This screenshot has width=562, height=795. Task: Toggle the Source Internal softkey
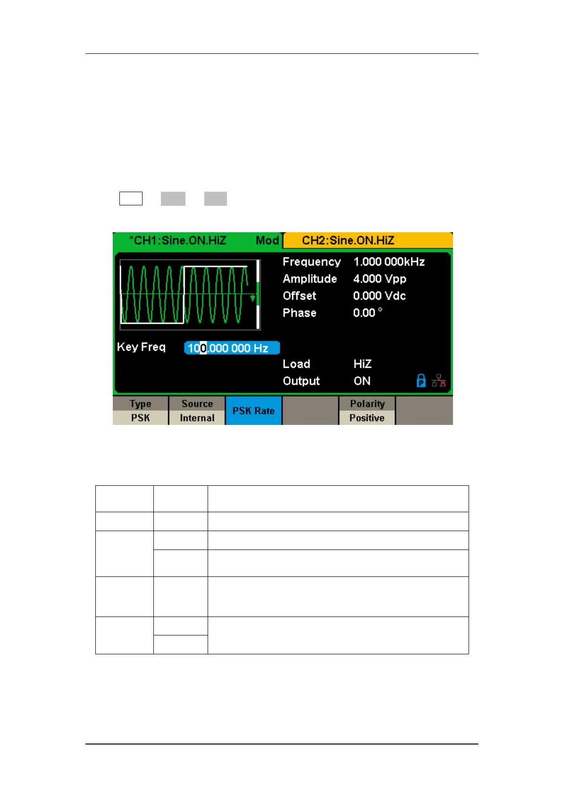197,411
